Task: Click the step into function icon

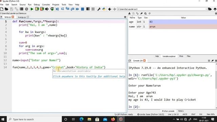Action: pos(67,9)
